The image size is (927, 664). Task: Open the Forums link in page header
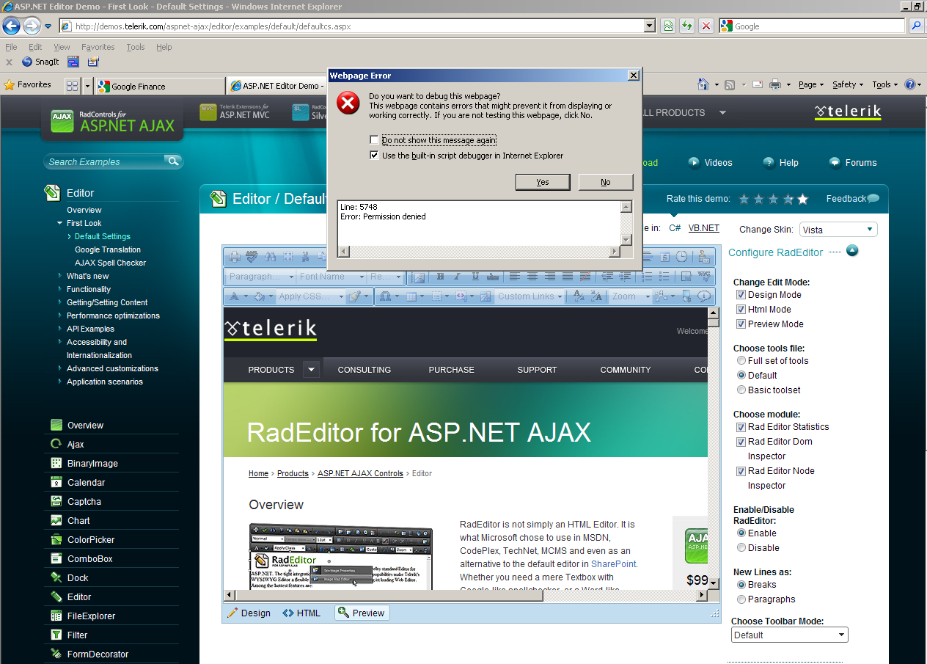[861, 163]
